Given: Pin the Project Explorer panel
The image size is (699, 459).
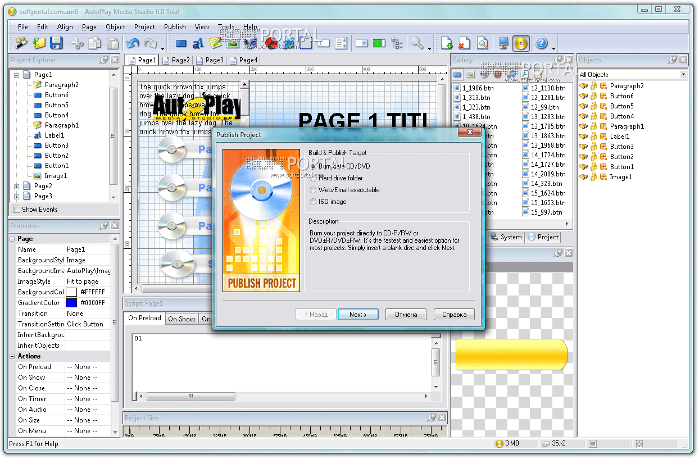Looking at the screenshot, I should [104, 60].
